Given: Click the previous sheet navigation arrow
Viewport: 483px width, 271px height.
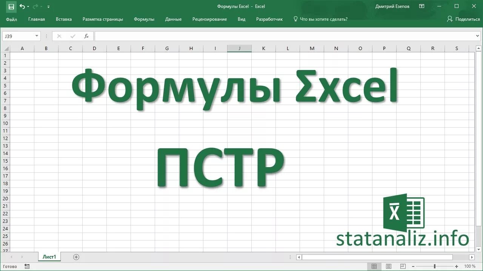Looking at the screenshot, I should tap(11, 257).
